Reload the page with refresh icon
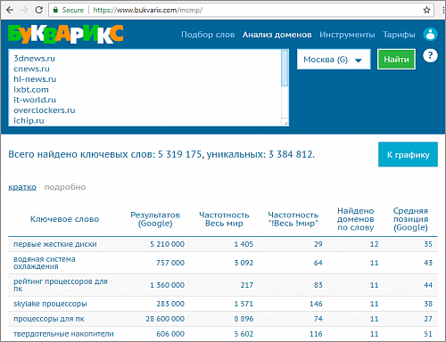The width and height of the screenshot is (446, 342). 38,10
